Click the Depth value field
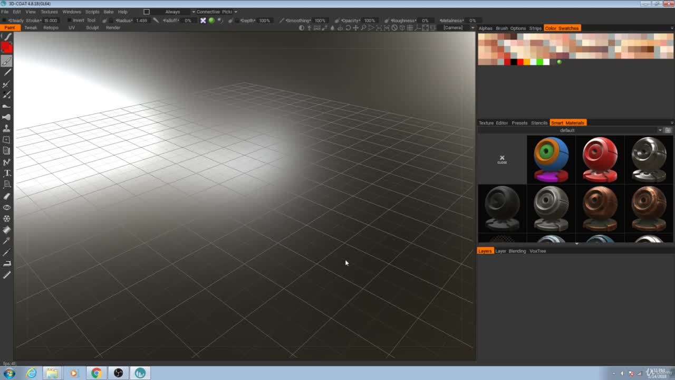This screenshot has height=380, width=675. 264,21
